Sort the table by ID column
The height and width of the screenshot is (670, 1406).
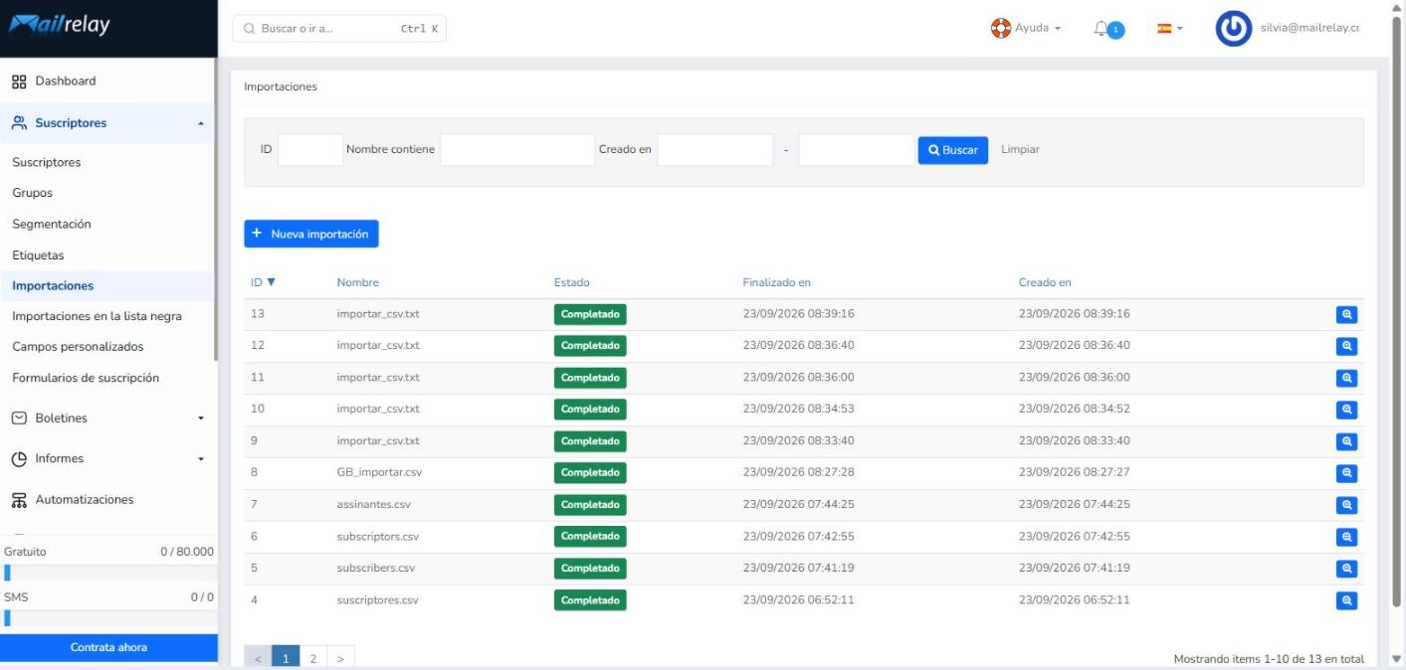pyautogui.click(x=263, y=282)
